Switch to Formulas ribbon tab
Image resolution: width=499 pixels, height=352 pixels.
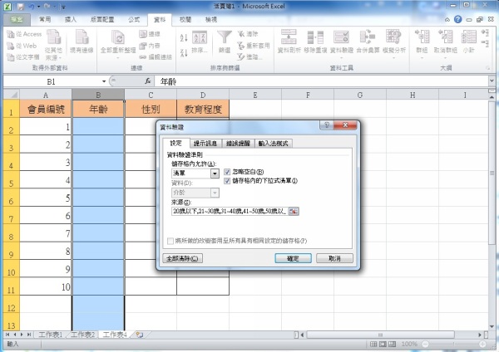coord(134,20)
